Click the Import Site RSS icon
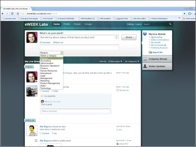Screen dimensions: 196x147 point(150,52)
